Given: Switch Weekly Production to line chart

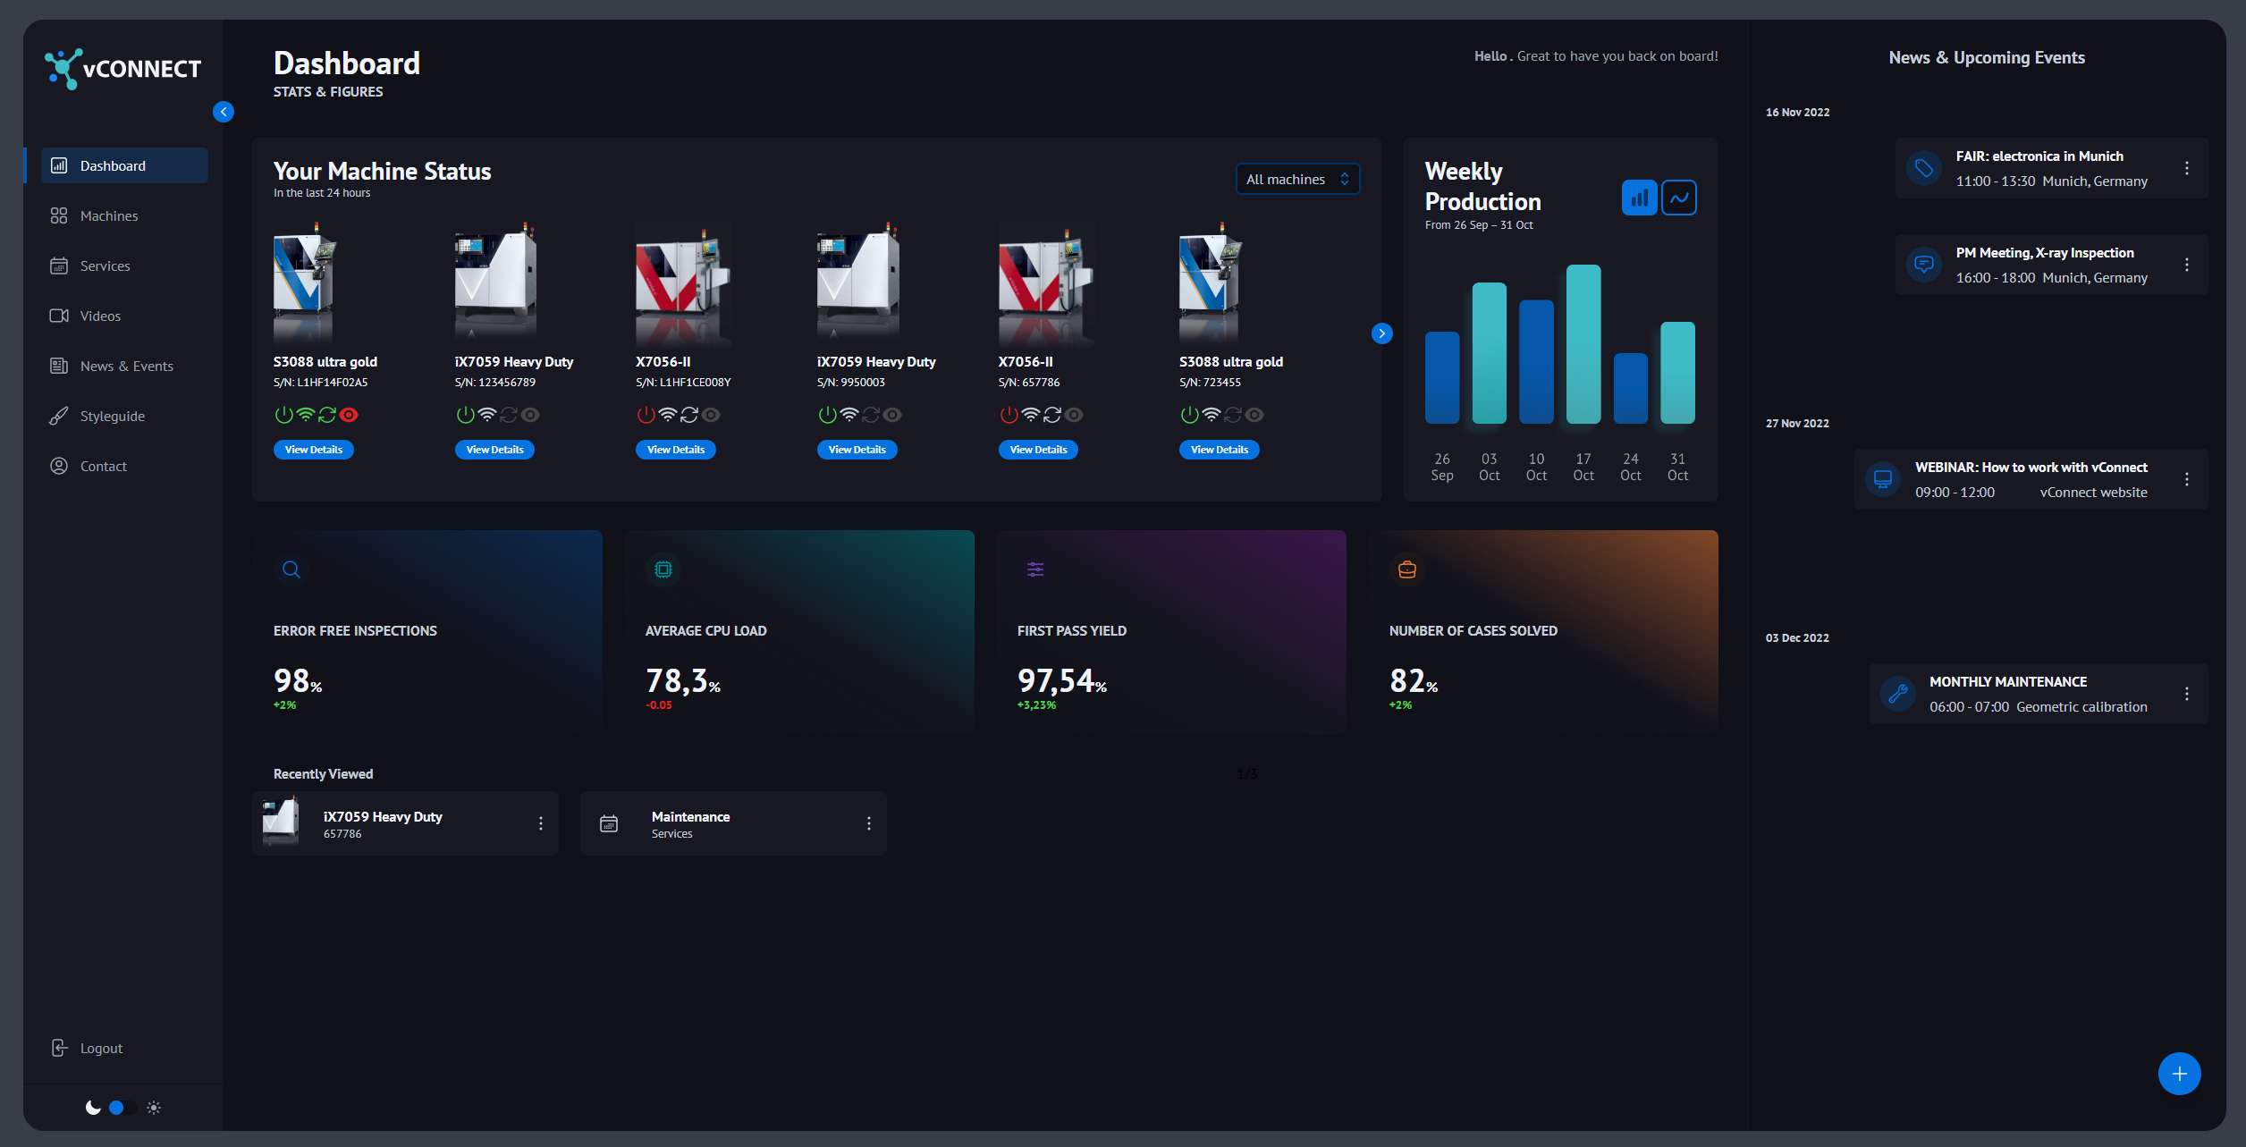Looking at the screenshot, I should [1679, 198].
